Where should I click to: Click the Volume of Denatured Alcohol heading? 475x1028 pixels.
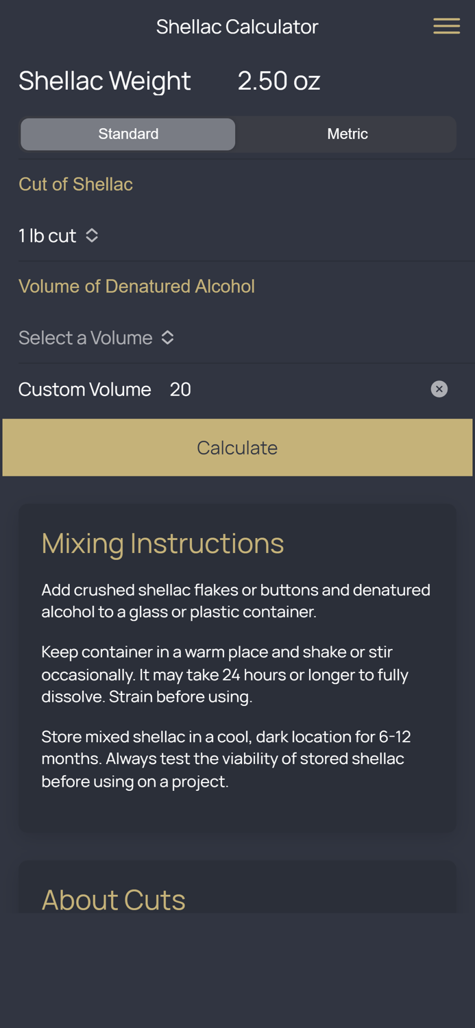(x=137, y=286)
